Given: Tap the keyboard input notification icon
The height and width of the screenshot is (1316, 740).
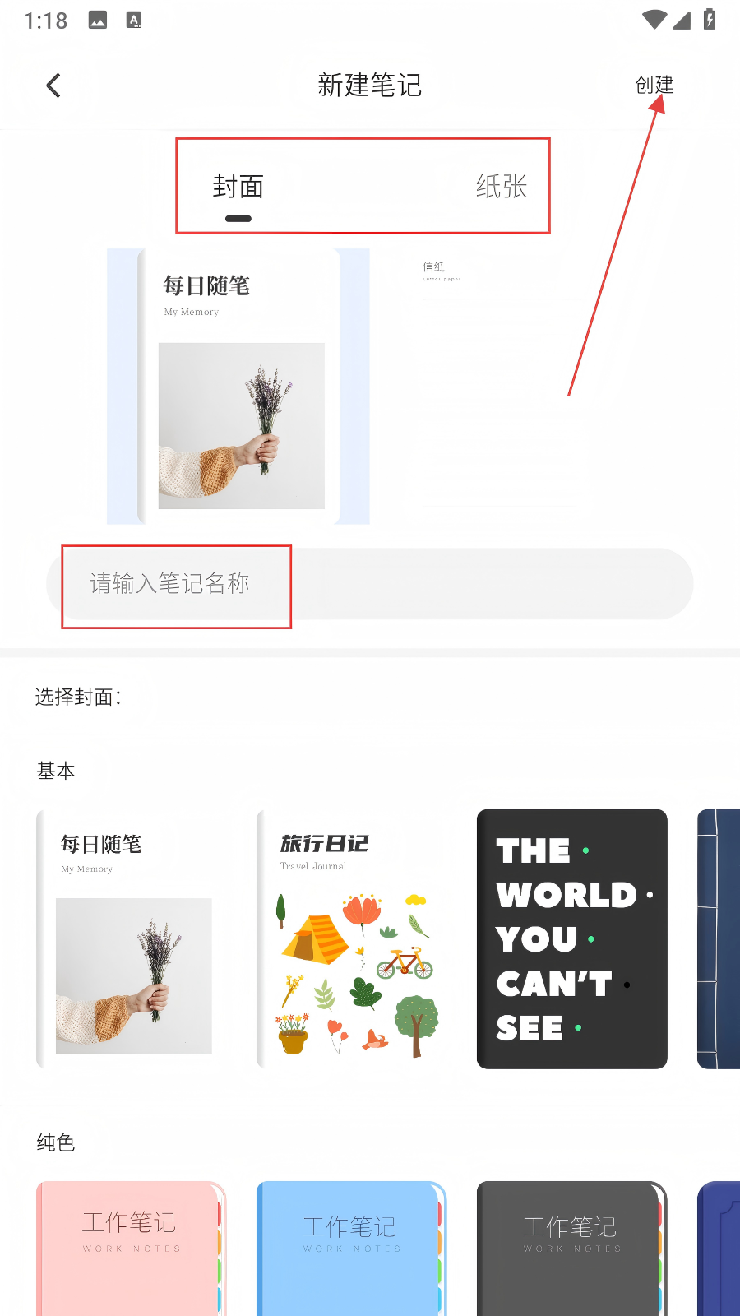Looking at the screenshot, I should click(x=134, y=21).
